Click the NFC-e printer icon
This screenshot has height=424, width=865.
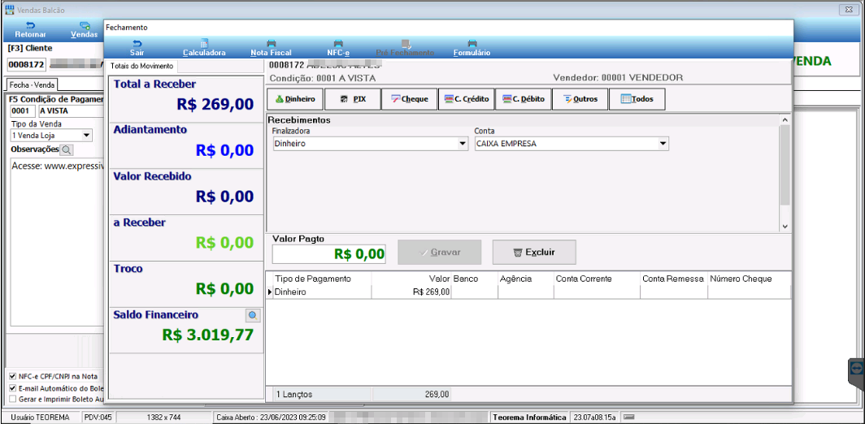click(338, 43)
